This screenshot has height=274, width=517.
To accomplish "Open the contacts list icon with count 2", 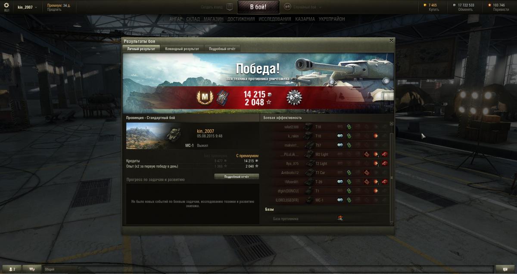I will 12,269.
